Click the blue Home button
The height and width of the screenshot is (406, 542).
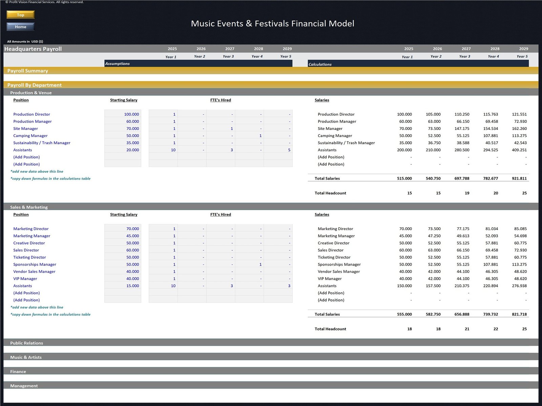coord(20,27)
